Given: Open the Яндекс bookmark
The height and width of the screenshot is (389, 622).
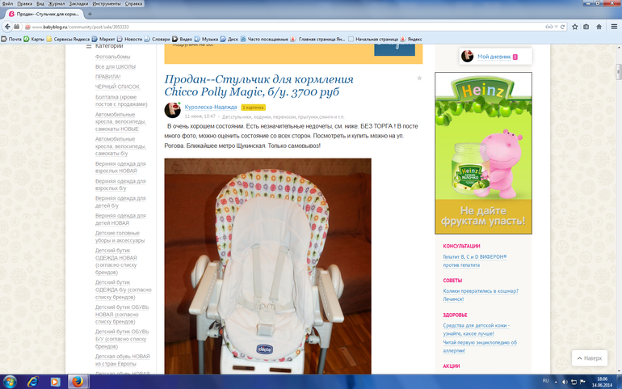Looking at the screenshot, I should tap(411, 39).
